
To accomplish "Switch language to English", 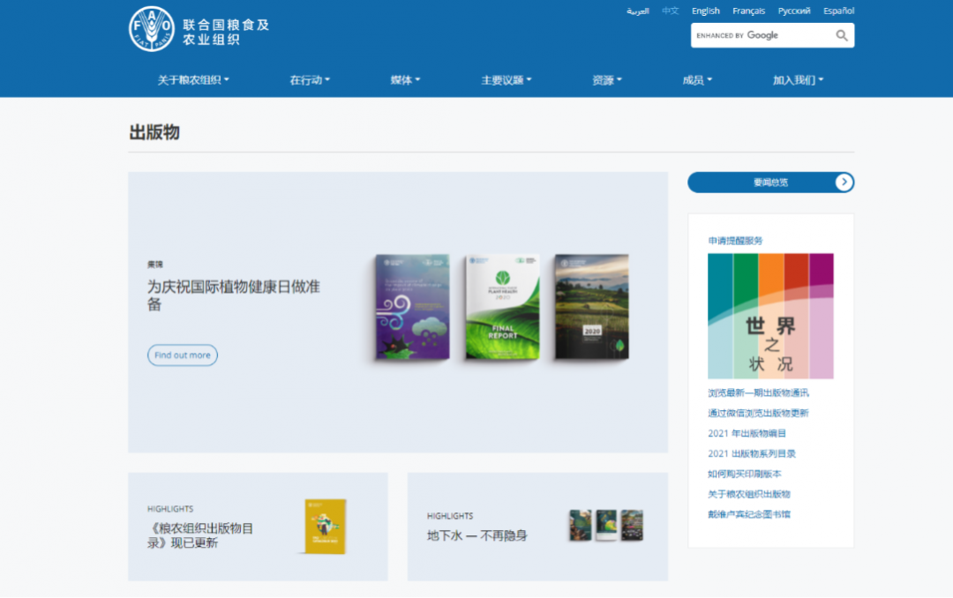I will click(x=705, y=11).
